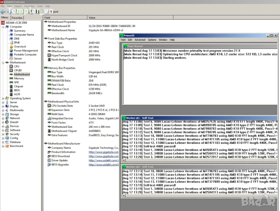280x211 pixels.
Task: Open the SPD tree entry
Action: point(16,82)
